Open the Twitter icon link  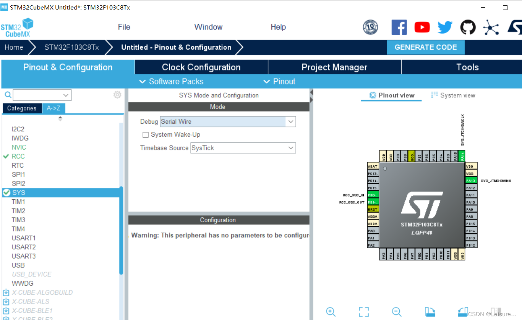click(445, 27)
